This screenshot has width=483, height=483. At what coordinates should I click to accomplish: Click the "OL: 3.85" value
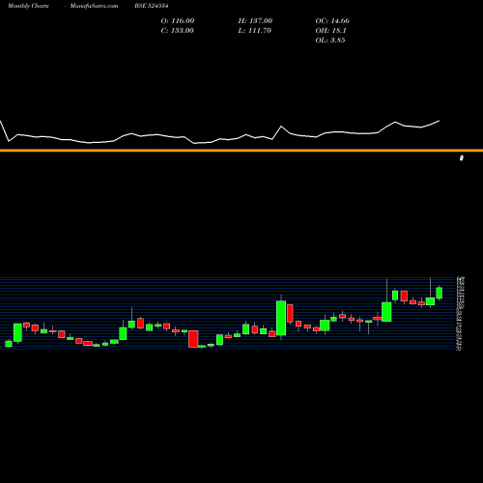point(330,41)
